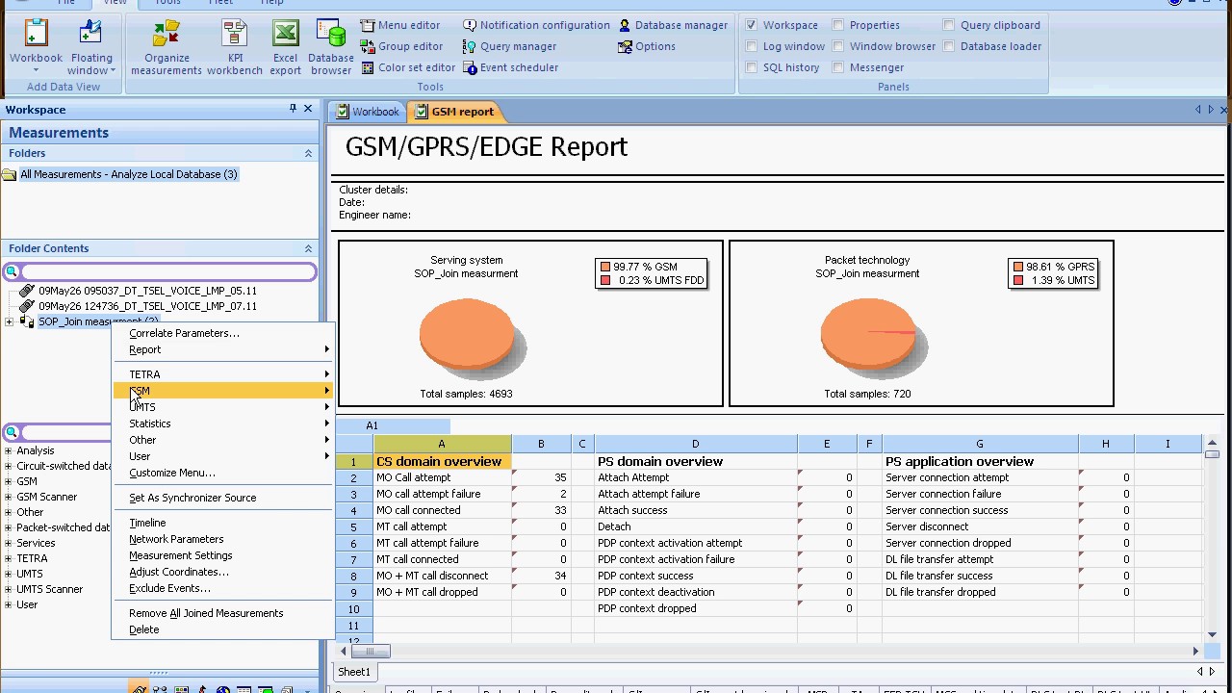Uncheck the Workspace panel checkbox
Screen dimensions: 1232x693
click(752, 25)
